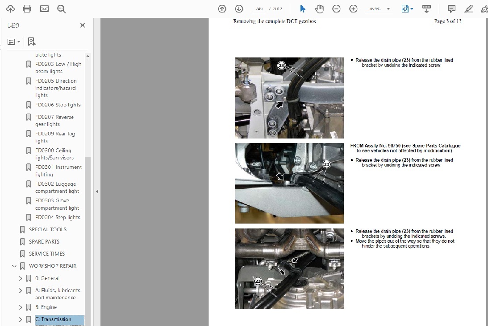Select the hand pan tool
Screen dimensions: 488x326
[319, 9]
